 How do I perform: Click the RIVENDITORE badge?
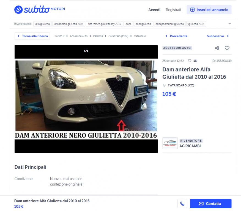191,141
